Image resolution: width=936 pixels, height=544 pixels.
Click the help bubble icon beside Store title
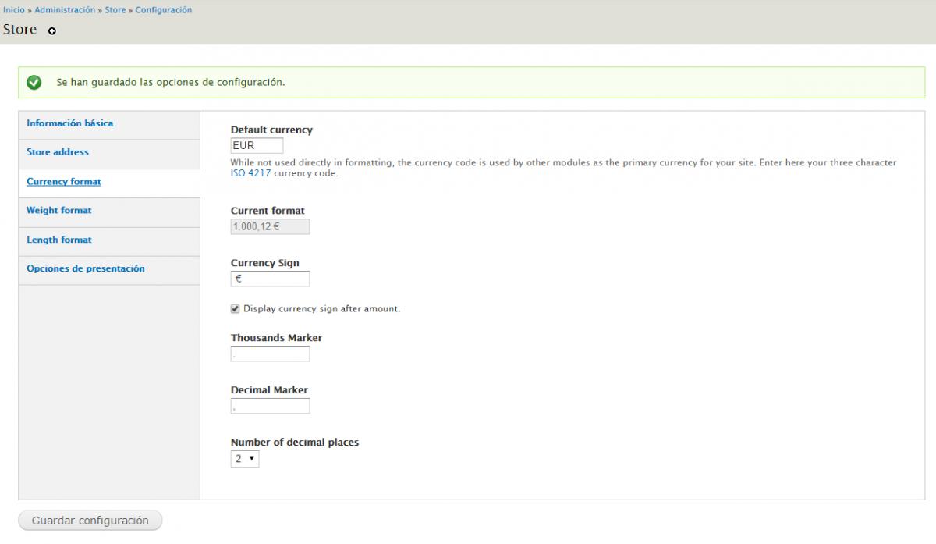click(51, 32)
